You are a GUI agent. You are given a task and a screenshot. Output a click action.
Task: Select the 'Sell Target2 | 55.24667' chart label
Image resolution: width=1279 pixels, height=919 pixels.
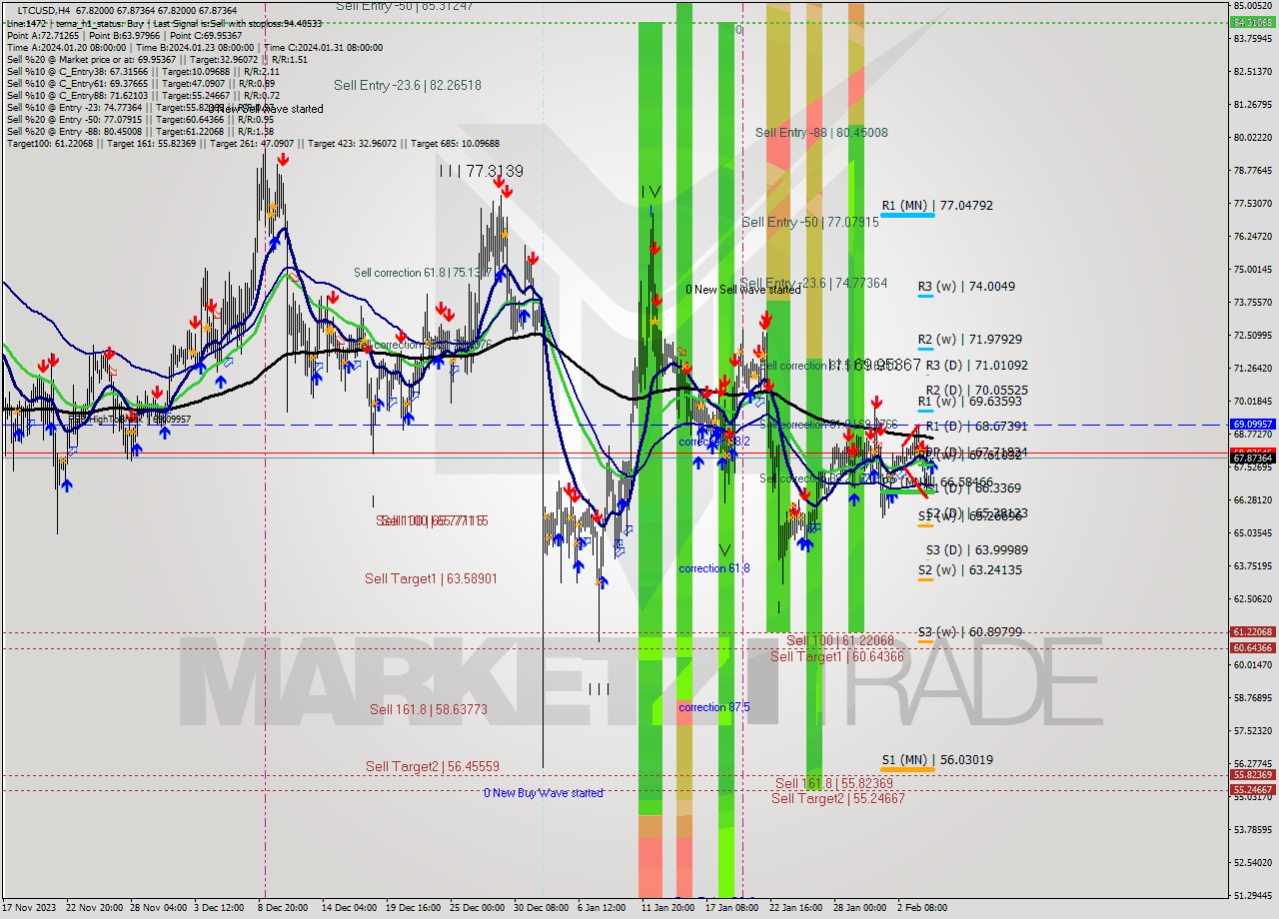click(x=838, y=798)
